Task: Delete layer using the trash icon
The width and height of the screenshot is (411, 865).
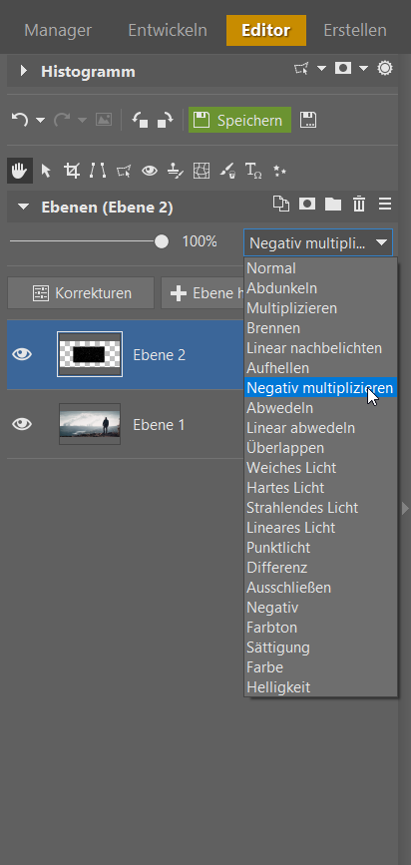Action: pos(359,205)
